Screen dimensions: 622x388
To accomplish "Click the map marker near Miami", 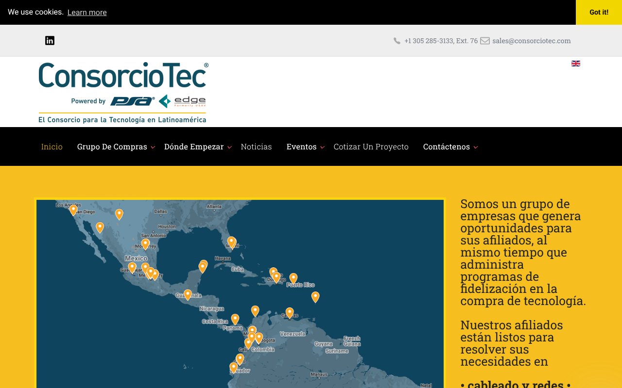I will click(231, 241).
